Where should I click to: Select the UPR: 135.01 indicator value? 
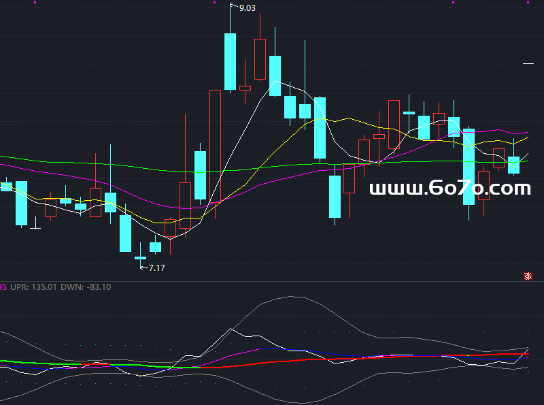(34, 287)
